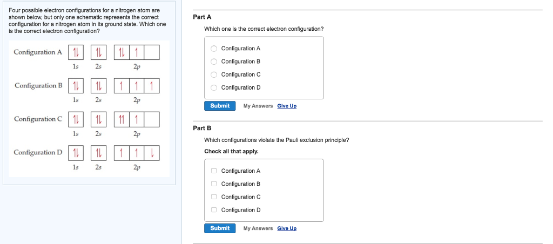Screen dimensions: 553x244
Task: Pick the Configuration D radio button
Action: click(x=214, y=87)
